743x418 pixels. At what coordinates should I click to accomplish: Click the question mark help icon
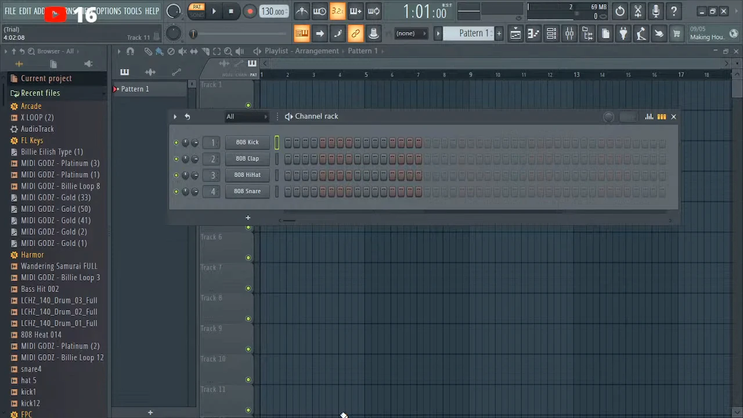(x=674, y=11)
